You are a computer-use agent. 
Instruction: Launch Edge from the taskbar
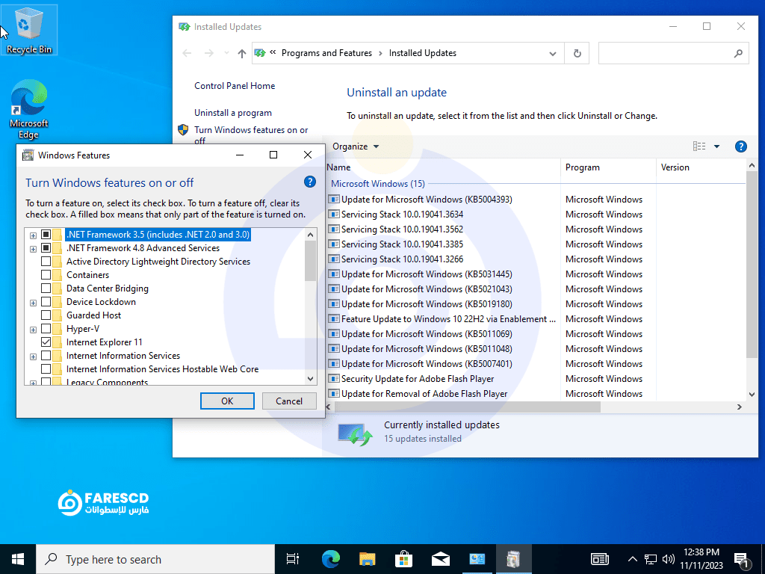point(331,559)
